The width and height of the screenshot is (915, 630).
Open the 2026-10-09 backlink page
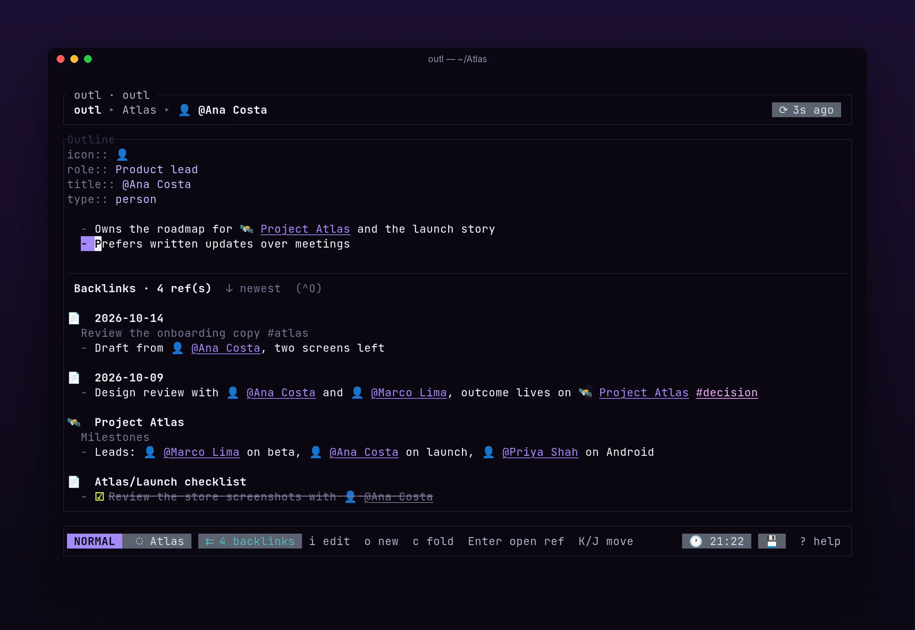pos(129,378)
